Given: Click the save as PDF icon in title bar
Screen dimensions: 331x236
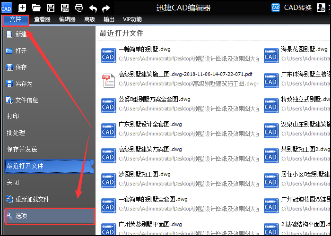Looking at the screenshot, I should pos(65,8).
